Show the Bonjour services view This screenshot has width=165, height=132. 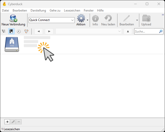click(x=26, y=31)
